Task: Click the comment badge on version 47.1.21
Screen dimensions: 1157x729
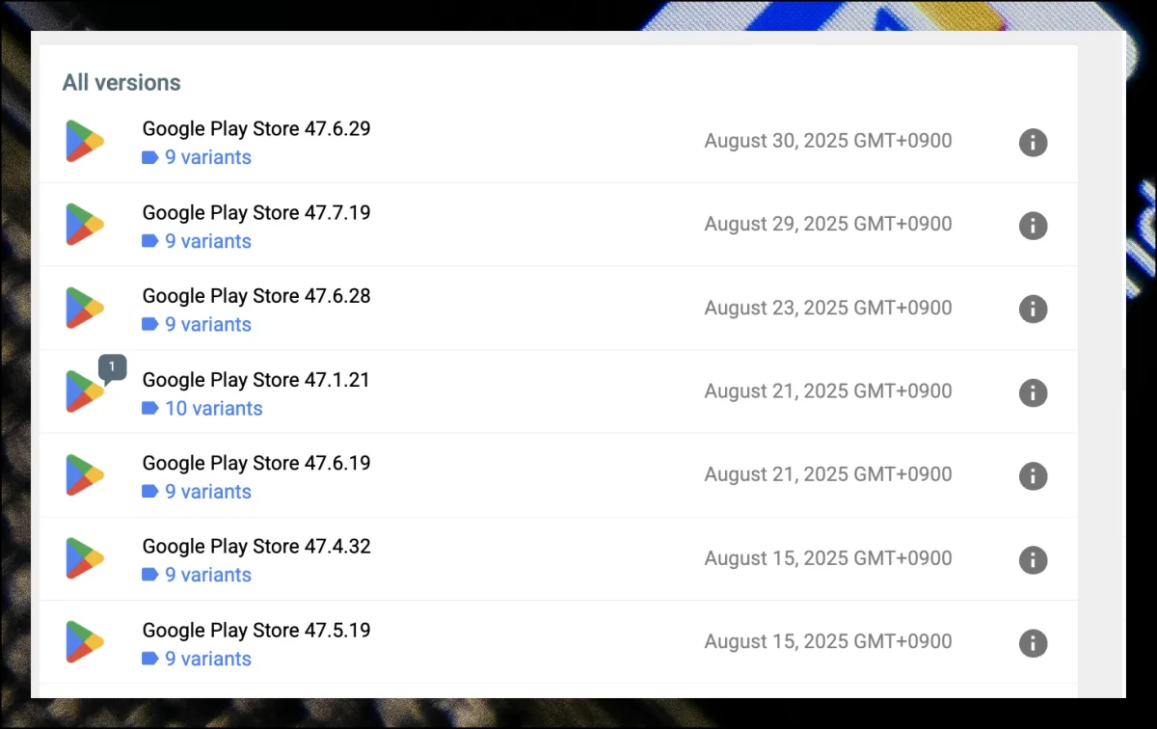Action: coord(112,367)
